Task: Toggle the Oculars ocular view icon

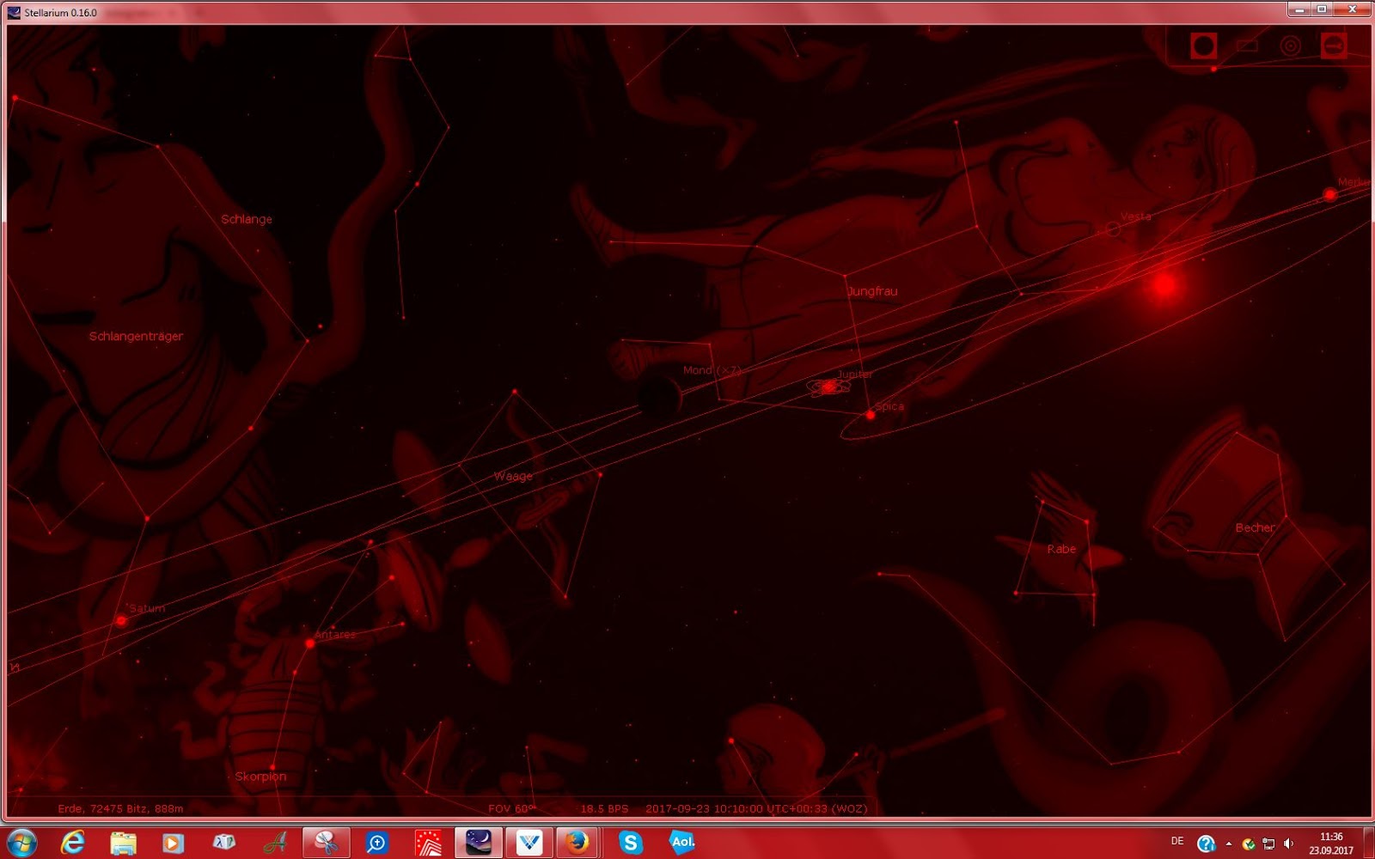Action: click(1203, 46)
